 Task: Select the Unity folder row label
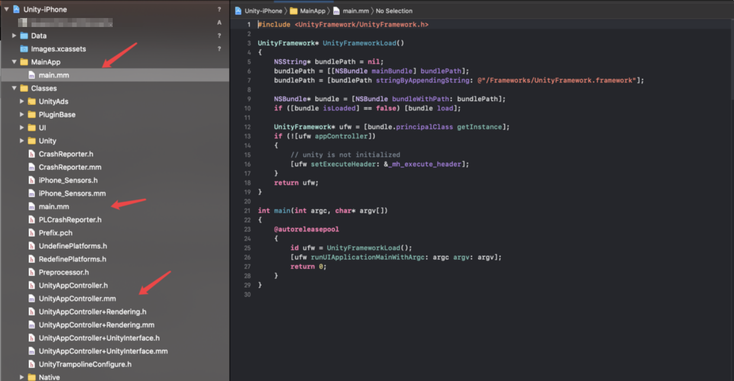(x=47, y=141)
